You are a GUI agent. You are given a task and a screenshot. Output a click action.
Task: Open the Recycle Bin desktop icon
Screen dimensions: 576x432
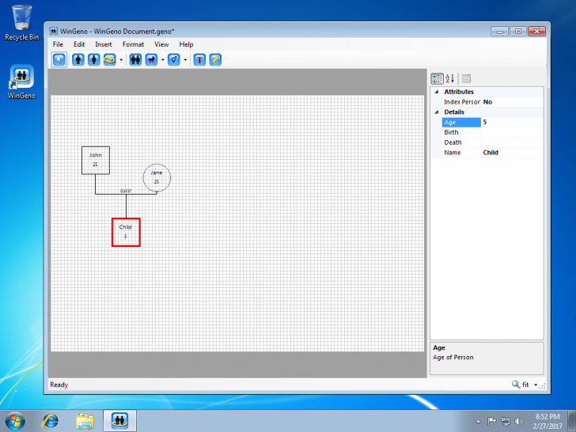point(21,22)
